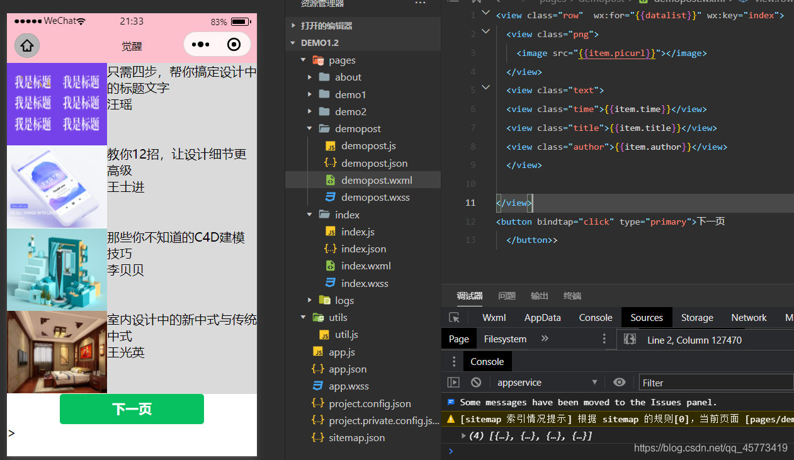Clear the console with the prohibition icon
This screenshot has width=794, height=460.
[x=475, y=382]
